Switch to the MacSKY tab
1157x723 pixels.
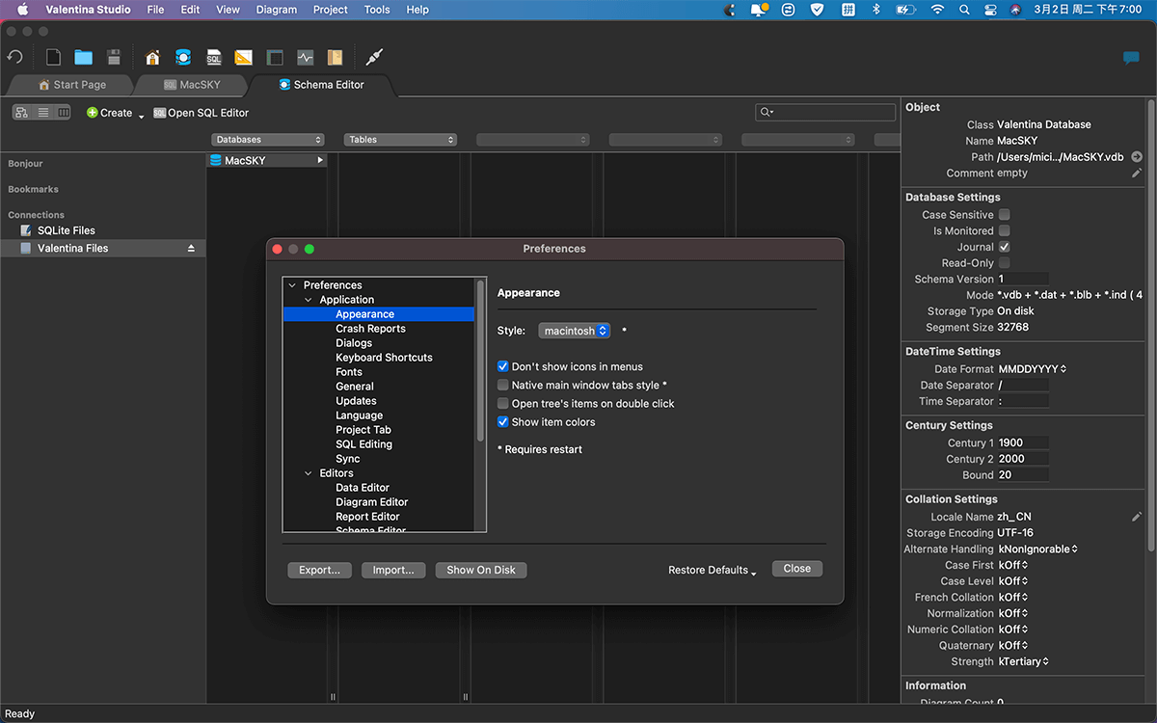(x=192, y=85)
